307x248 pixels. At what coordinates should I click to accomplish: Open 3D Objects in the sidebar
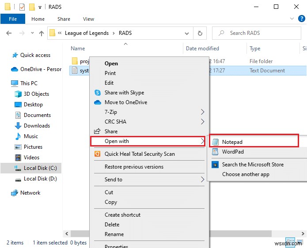coord(36,94)
